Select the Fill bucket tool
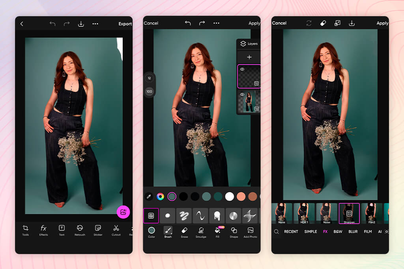The height and width of the screenshot is (269, 404). pyautogui.click(x=217, y=232)
